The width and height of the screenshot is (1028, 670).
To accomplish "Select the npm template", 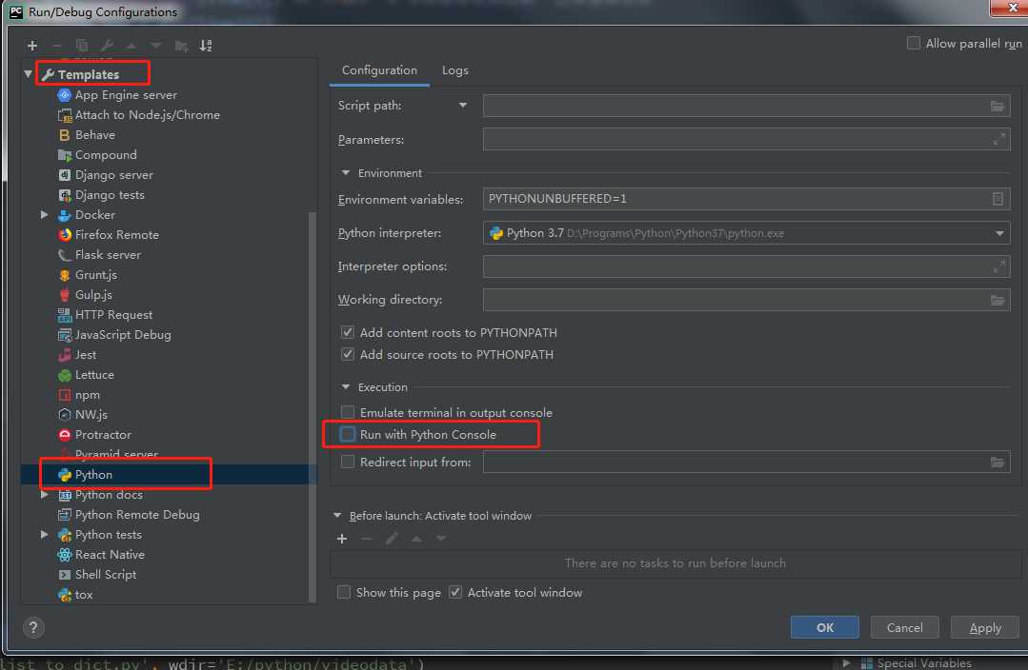I will pos(79,395).
